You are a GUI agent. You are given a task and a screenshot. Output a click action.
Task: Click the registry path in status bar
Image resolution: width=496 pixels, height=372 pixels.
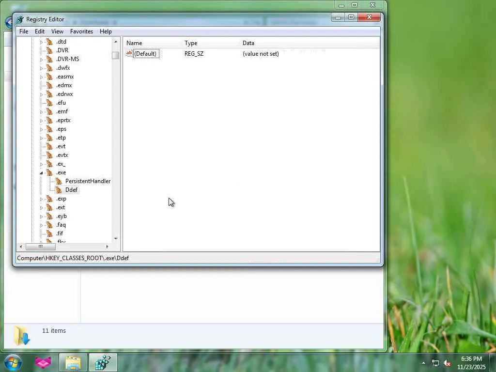pos(73,258)
